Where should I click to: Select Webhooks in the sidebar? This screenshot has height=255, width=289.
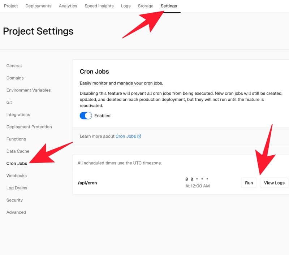(17, 176)
